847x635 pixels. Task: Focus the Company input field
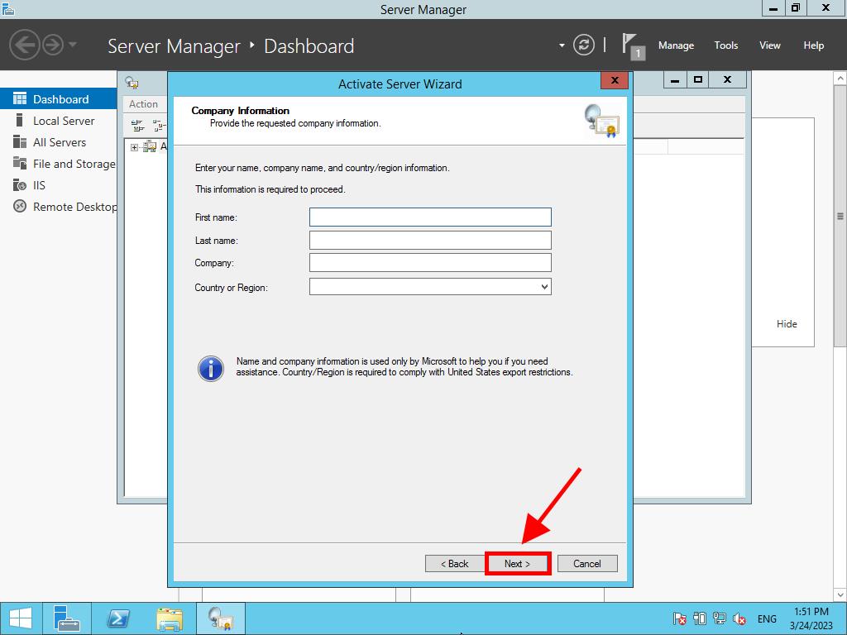coord(430,263)
